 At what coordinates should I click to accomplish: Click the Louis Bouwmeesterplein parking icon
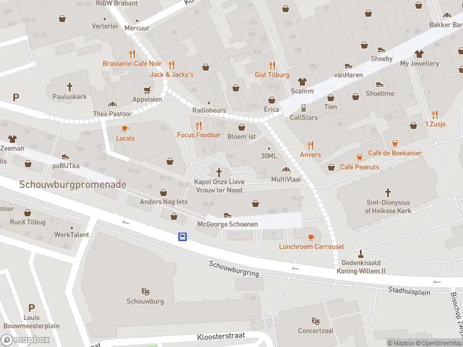[x=32, y=308]
